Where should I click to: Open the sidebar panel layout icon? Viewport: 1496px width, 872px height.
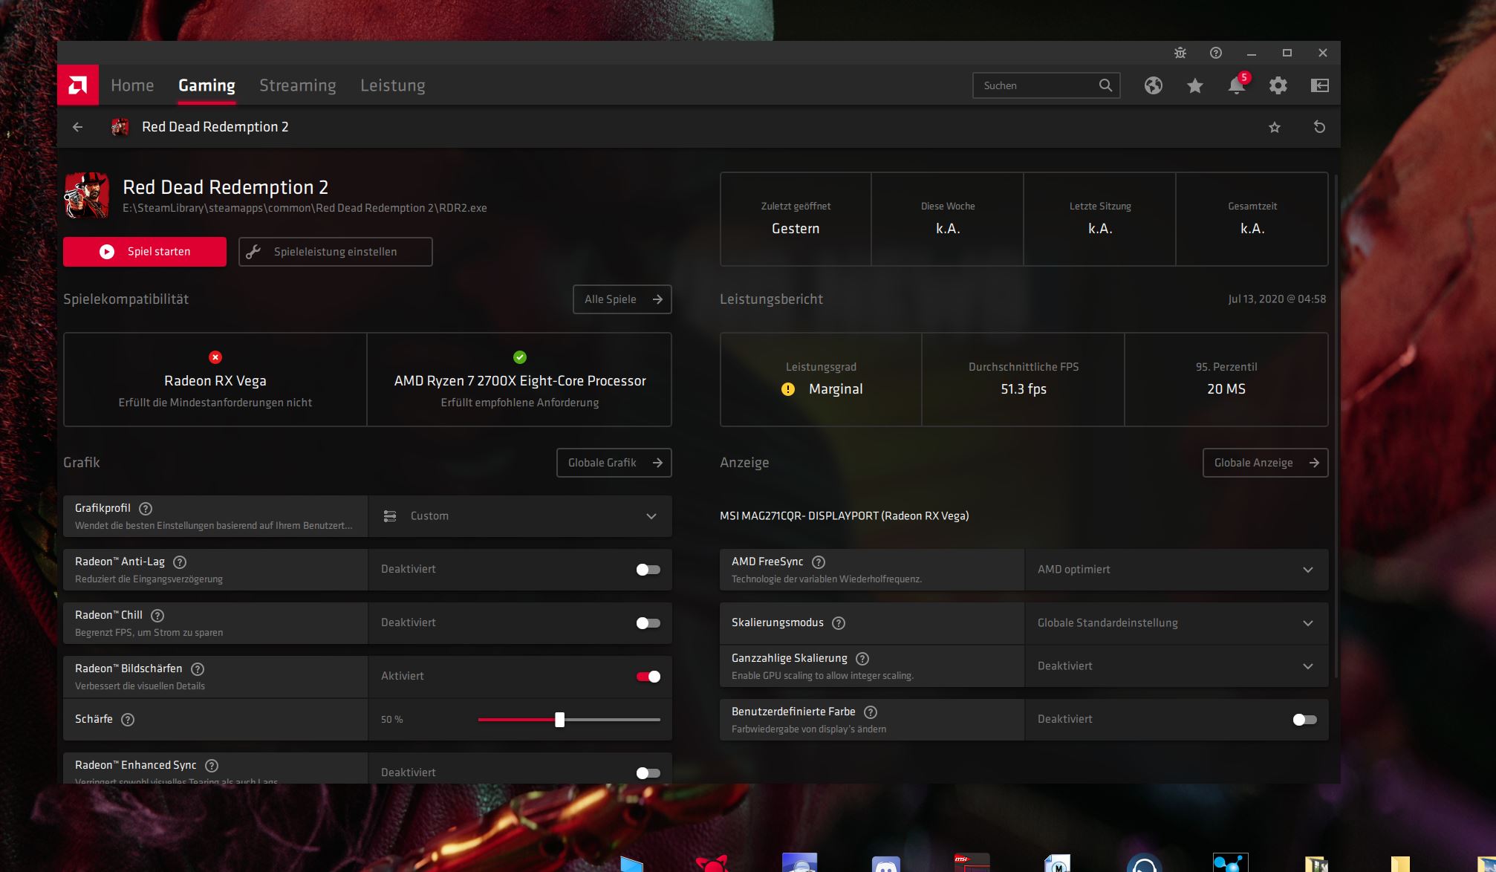(x=1319, y=85)
